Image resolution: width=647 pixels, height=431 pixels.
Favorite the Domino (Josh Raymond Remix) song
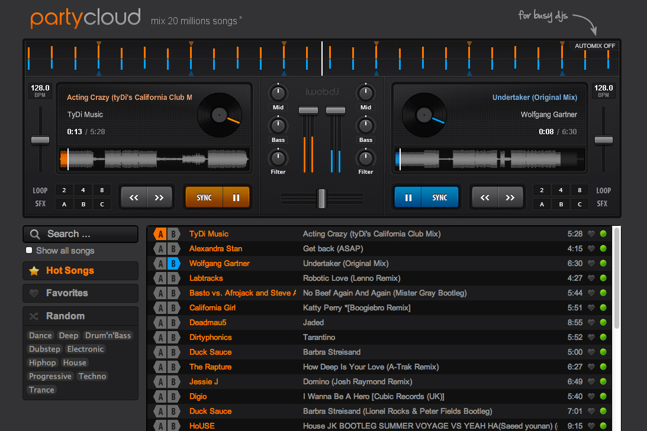tap(591, 382)
